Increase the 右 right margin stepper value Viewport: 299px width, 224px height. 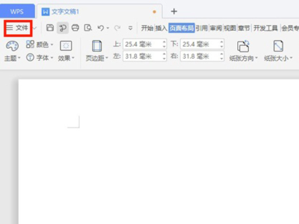(x=222, y=54)
